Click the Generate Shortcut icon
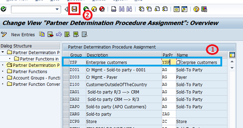 click(x=184, y=9)
